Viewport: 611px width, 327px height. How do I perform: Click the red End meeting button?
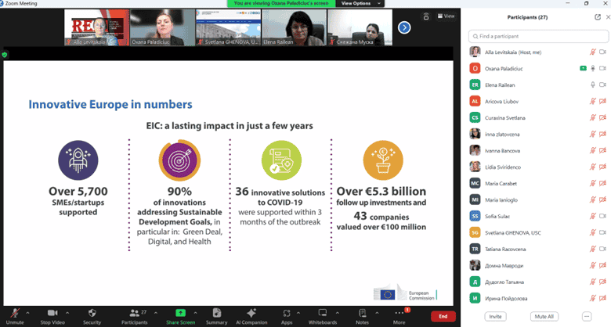click(443, 316)
